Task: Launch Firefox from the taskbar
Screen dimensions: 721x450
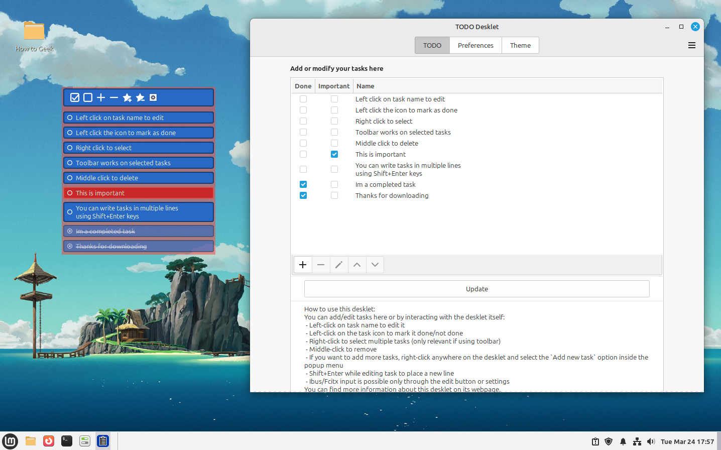Action: click(x=49, y=441)
